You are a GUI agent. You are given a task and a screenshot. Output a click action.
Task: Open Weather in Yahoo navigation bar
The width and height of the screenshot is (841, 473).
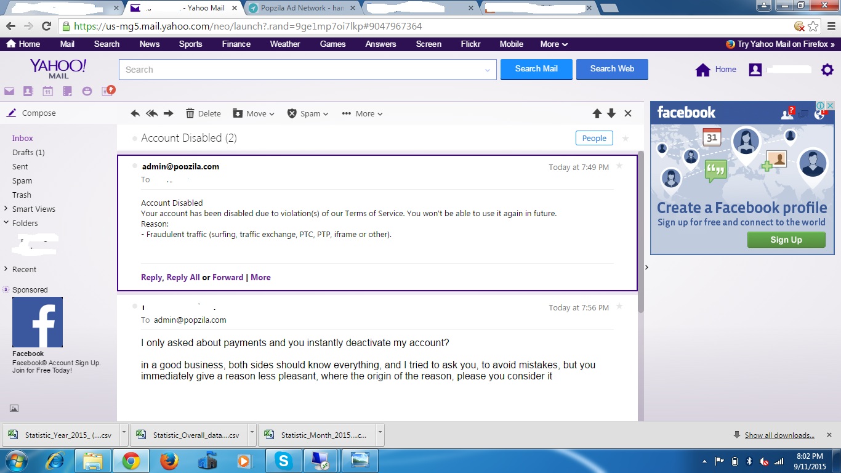285,44
